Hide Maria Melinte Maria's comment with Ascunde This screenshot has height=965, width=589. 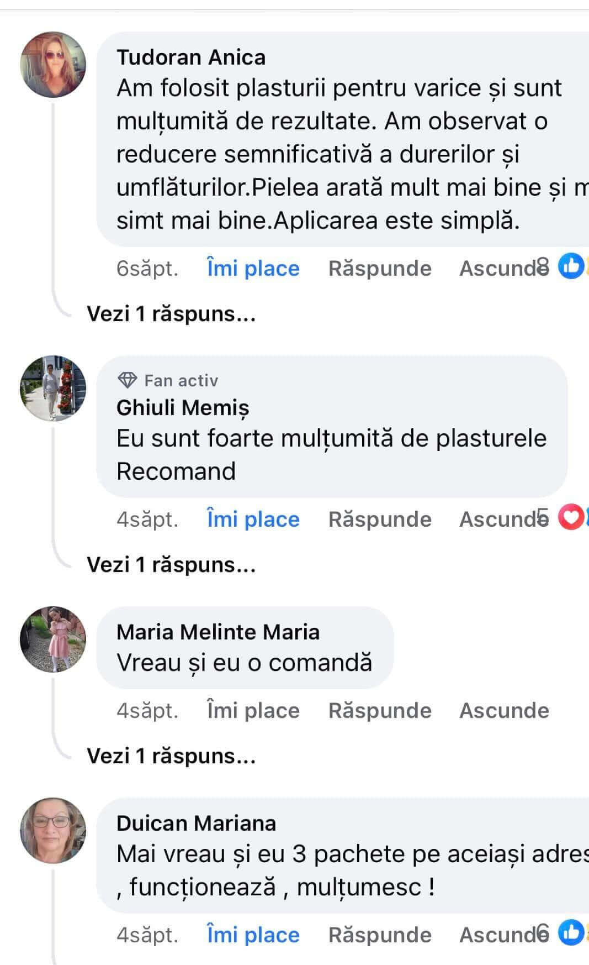click(504, 711)
